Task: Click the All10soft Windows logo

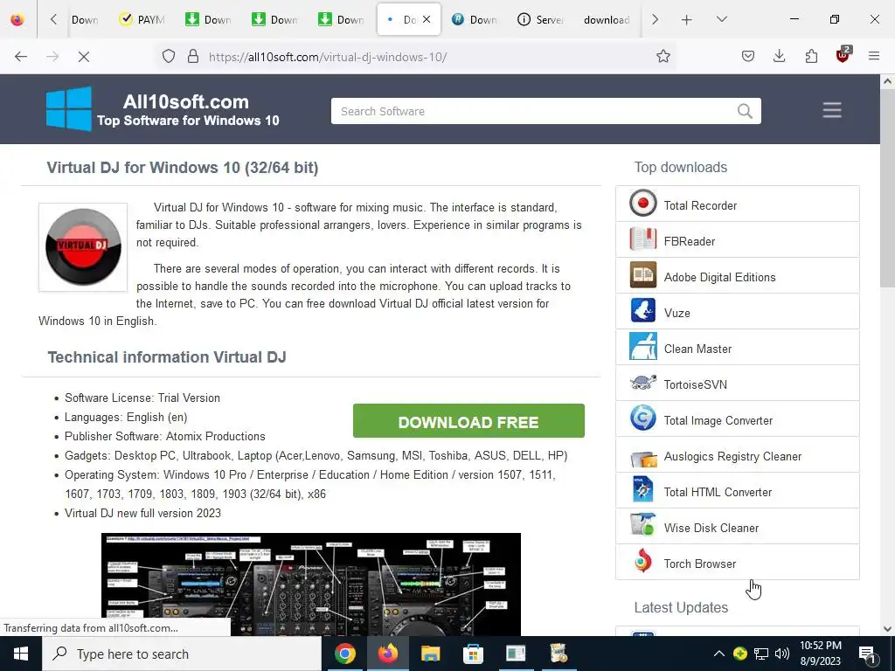Action: pos(68,108)
